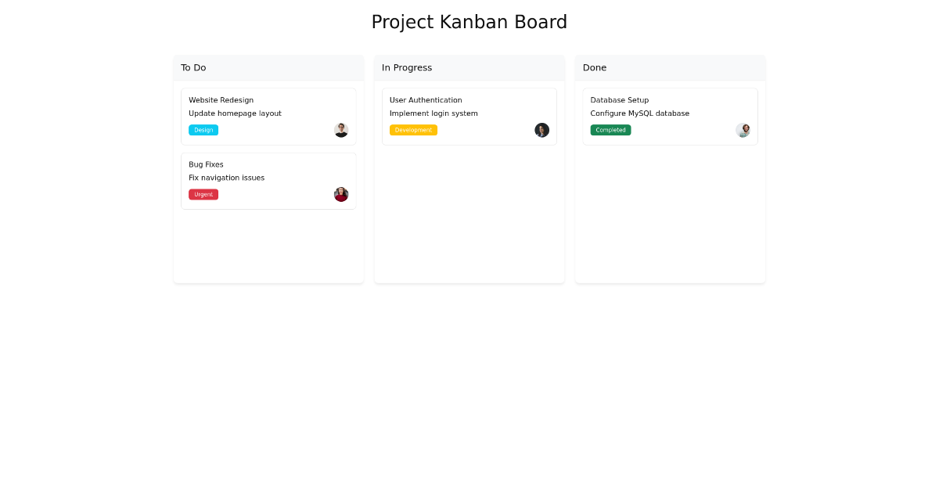Click the text Fix navigation issues

226,178
